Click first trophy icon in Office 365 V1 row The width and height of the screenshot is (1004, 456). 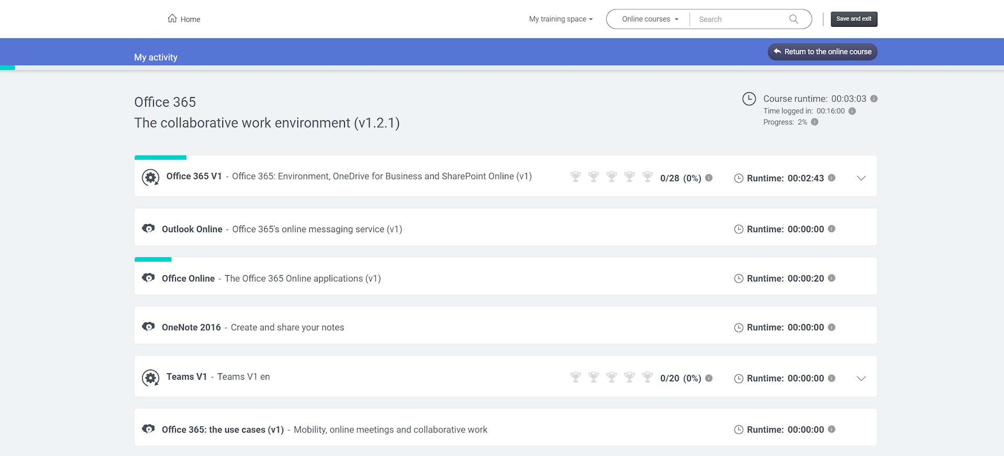[x=576, y=177]
